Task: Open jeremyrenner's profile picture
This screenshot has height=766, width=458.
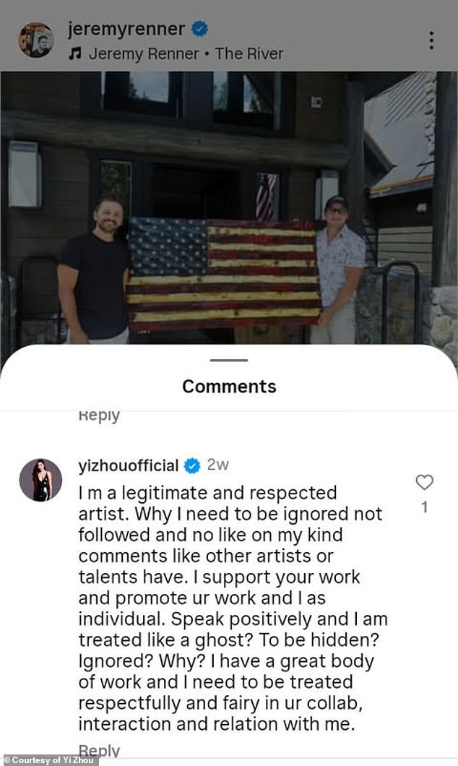Action: [36, 40]
